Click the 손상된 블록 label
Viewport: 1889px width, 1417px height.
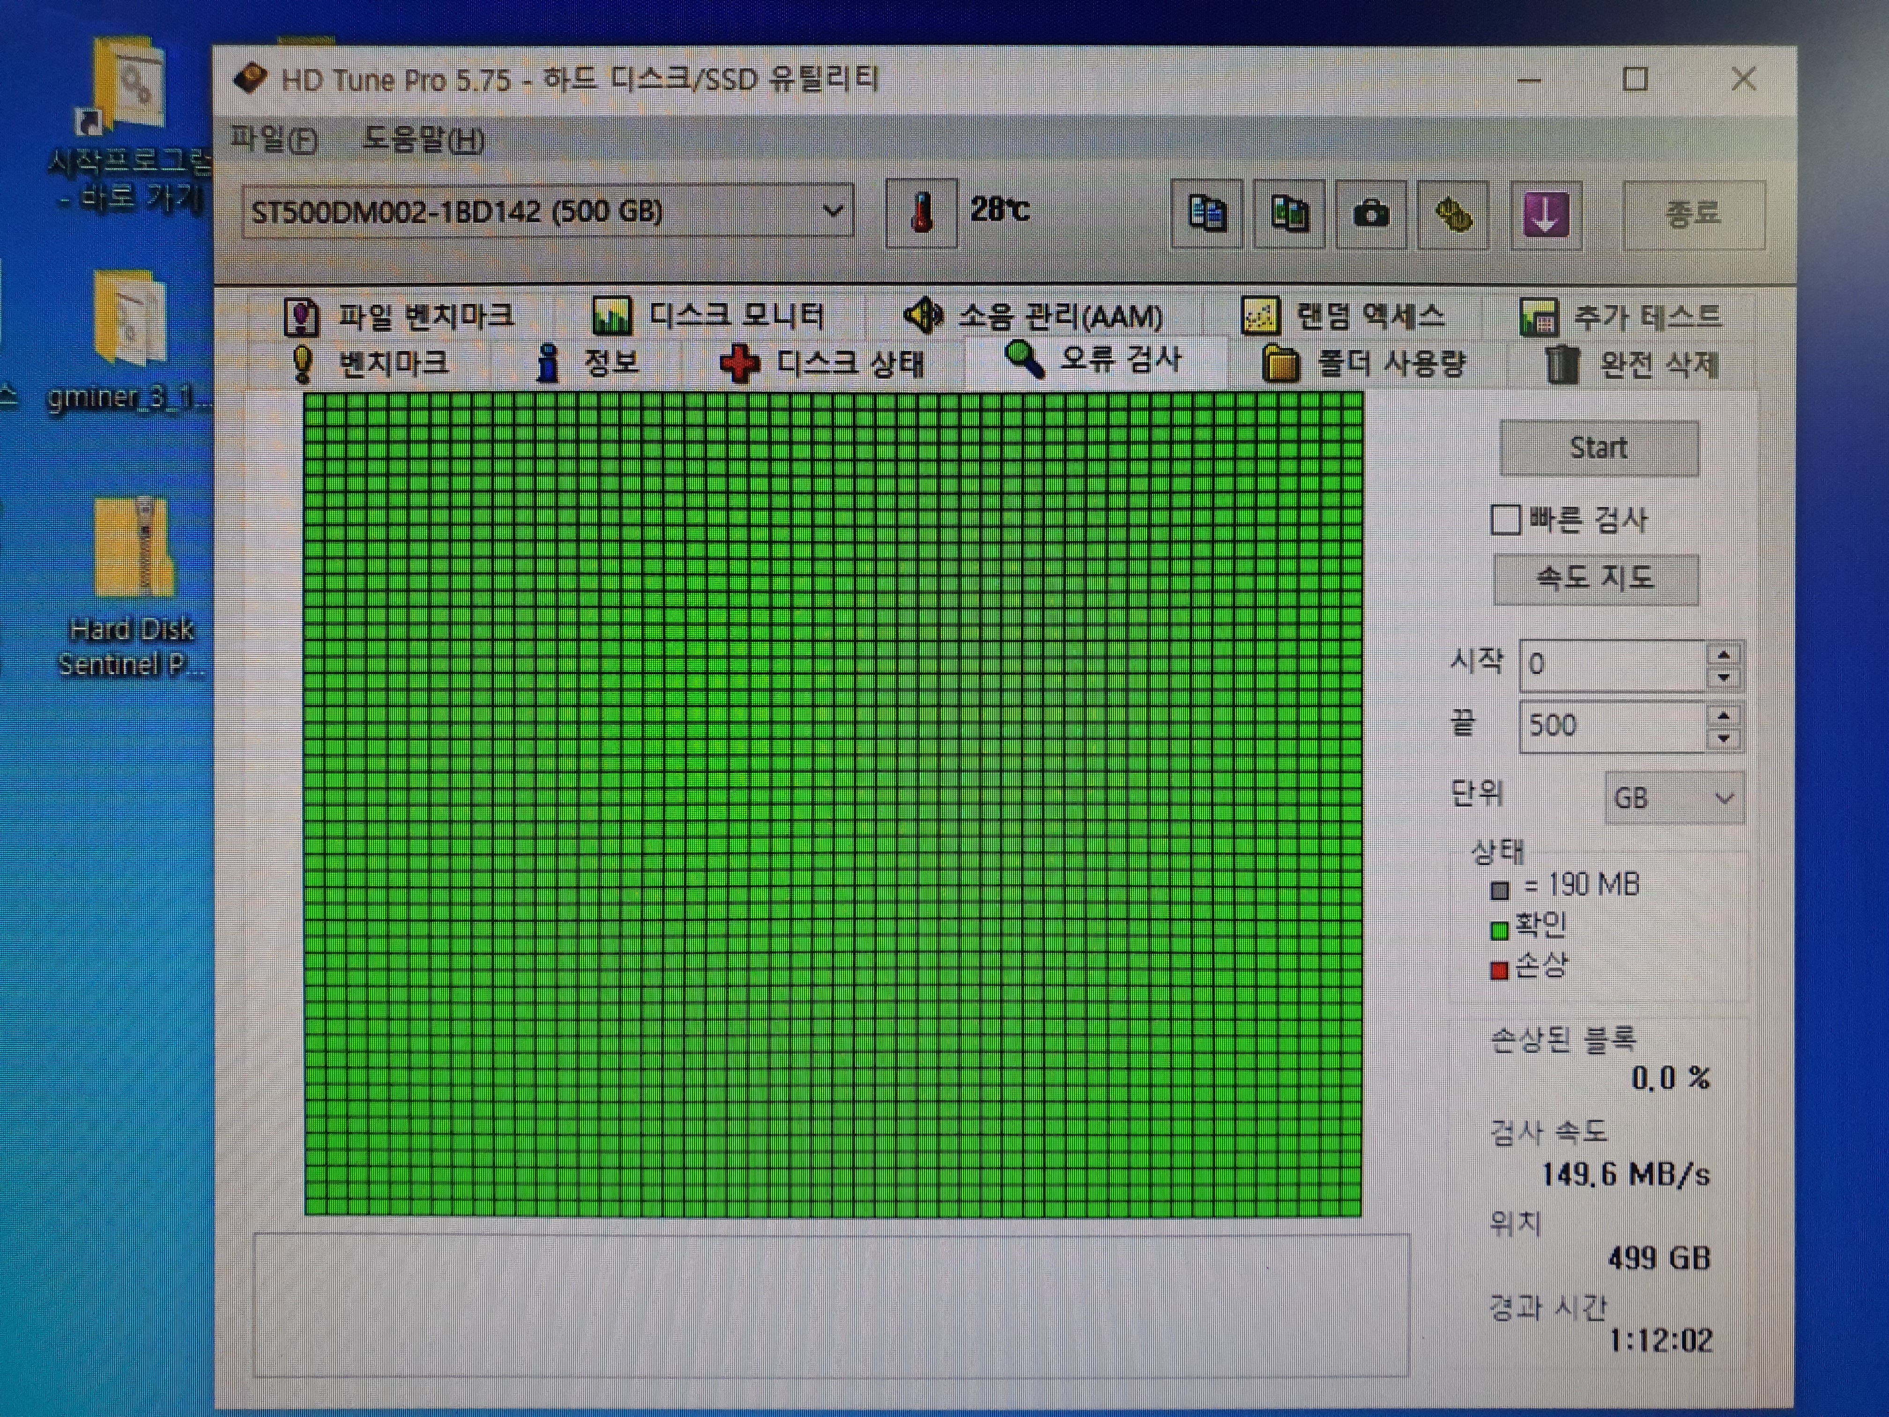pyautogui.click(x=1563, y=1039)
